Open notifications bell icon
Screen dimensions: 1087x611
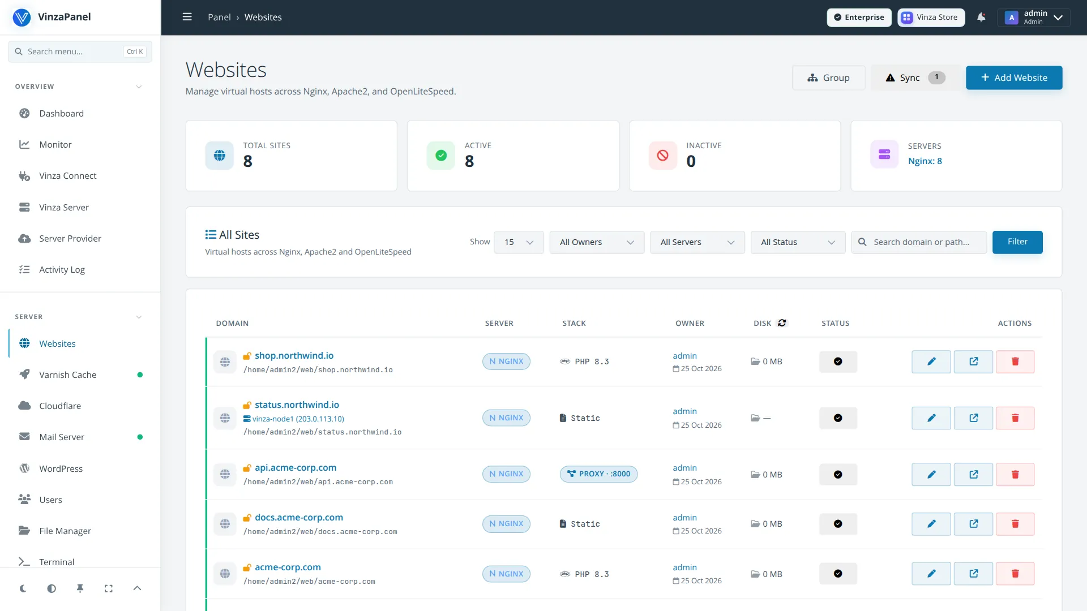(x=981, y=17)
